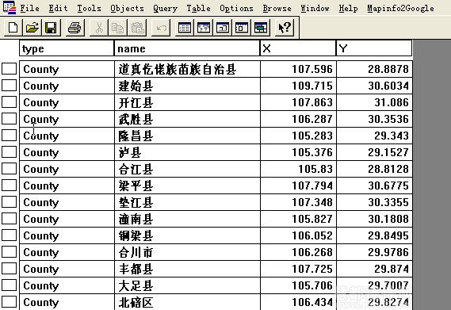Open the Tools menu
The width and height of the screenshot is (451, 310).
(89, 9)
